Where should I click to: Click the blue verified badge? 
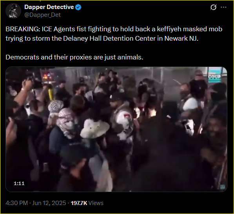(78, 7)
